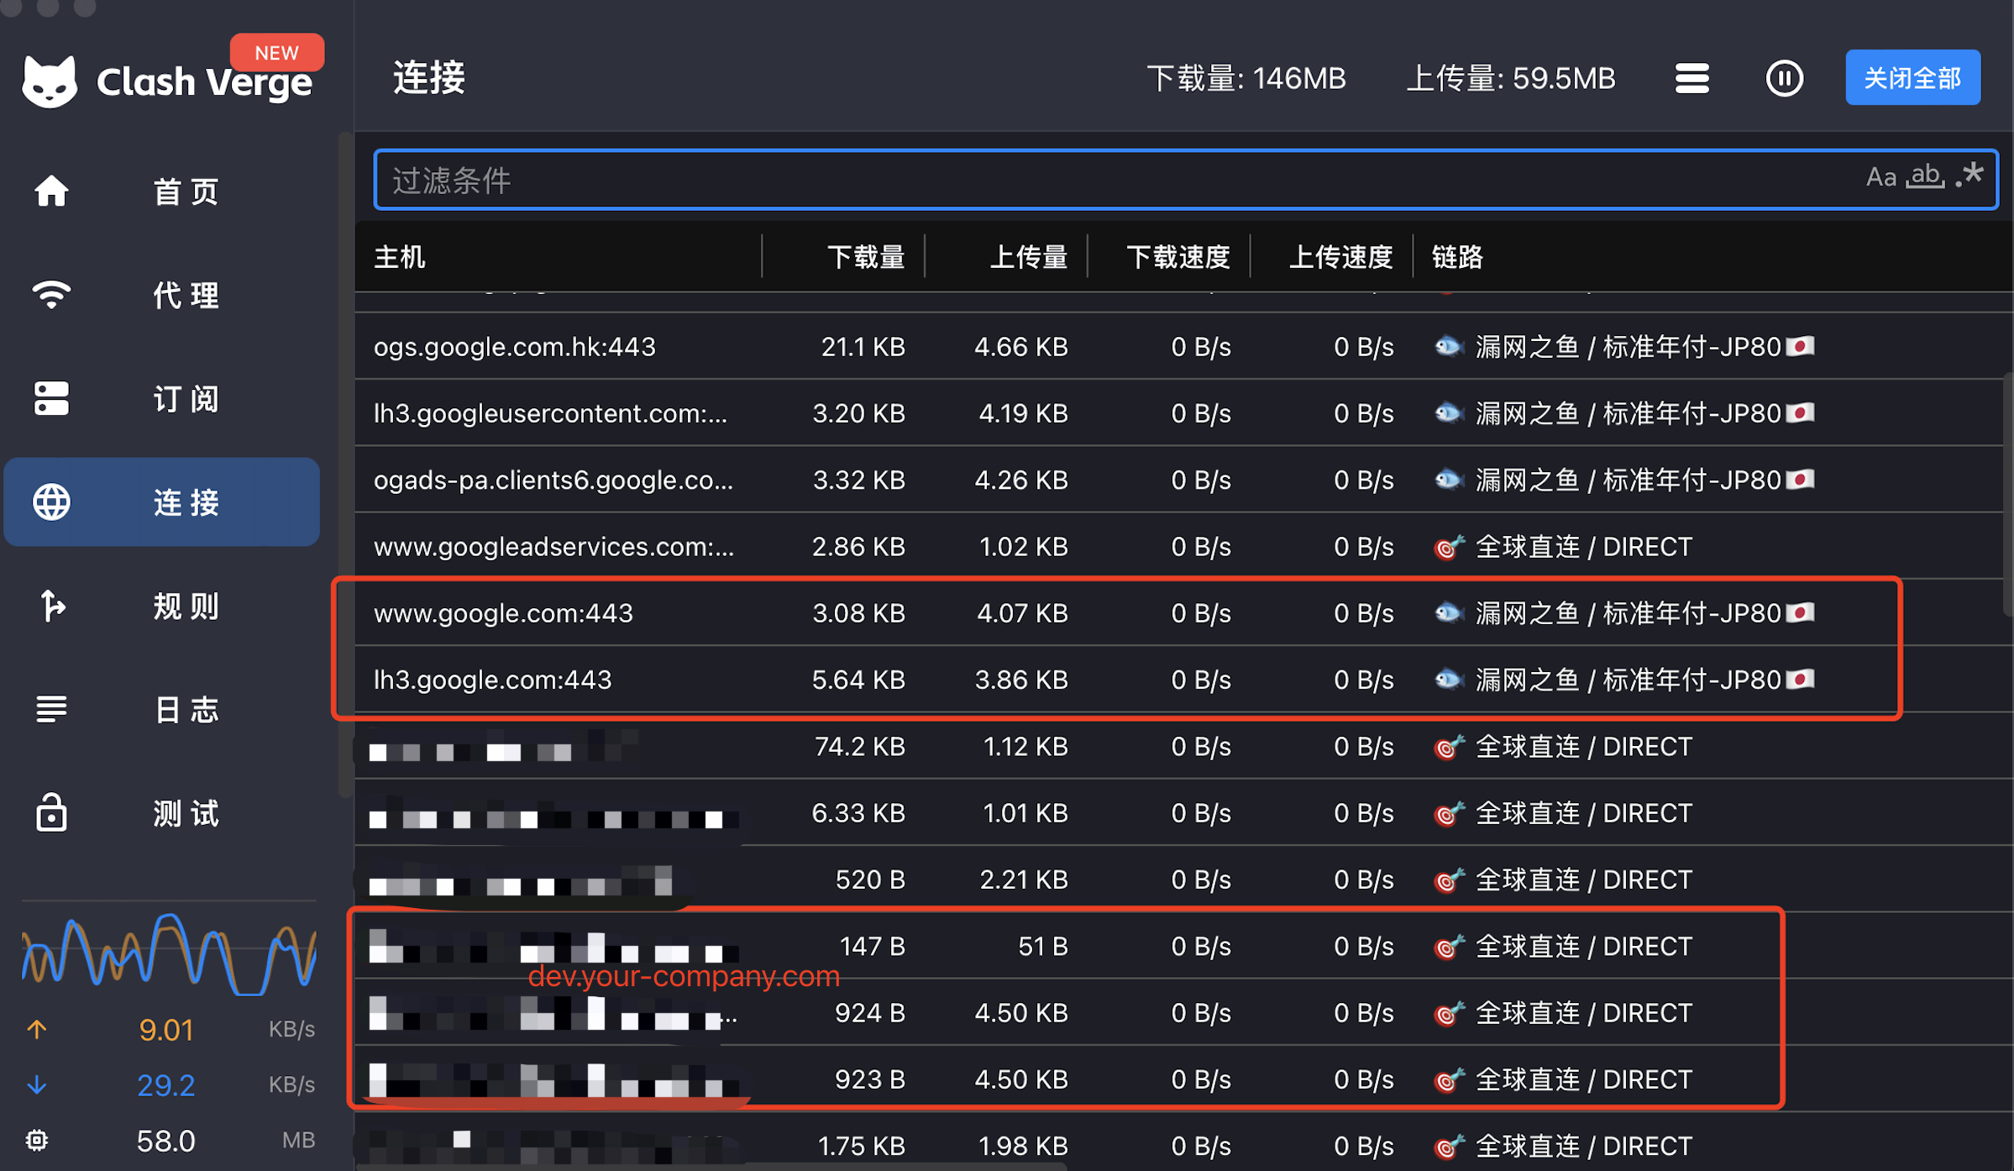Sort by 上传速度 column header

[x=1339, y=257]
